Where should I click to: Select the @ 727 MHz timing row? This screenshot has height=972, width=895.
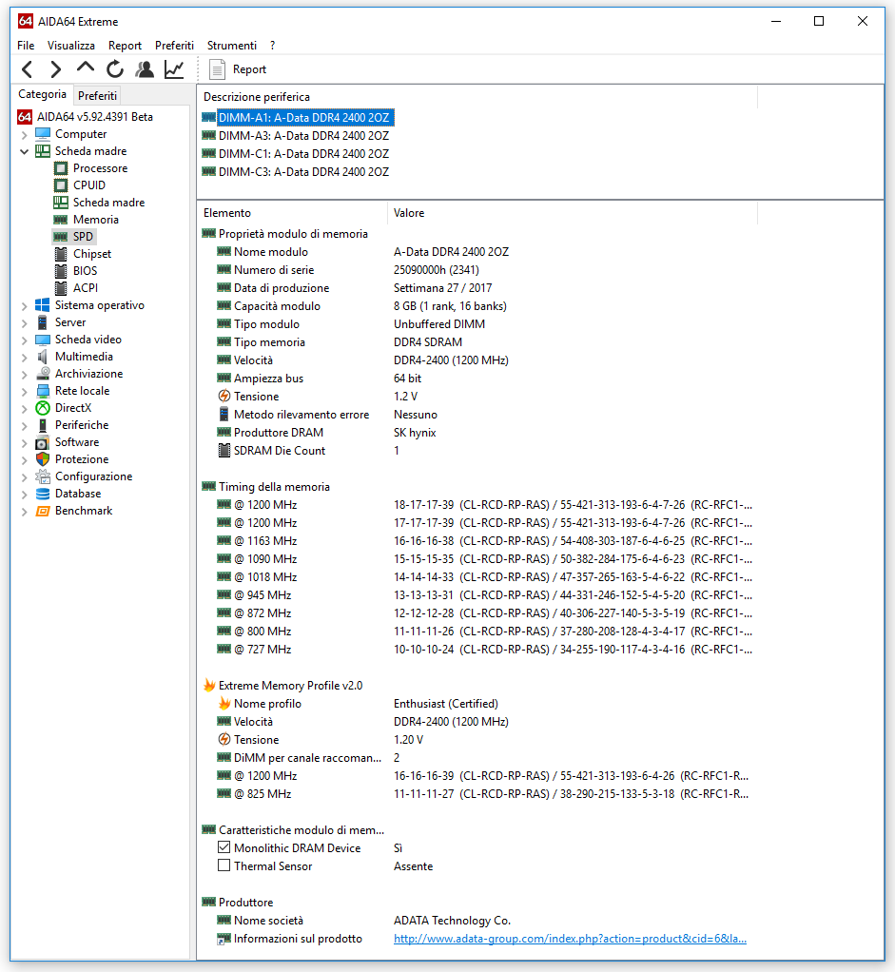click(x=477, y=649)
